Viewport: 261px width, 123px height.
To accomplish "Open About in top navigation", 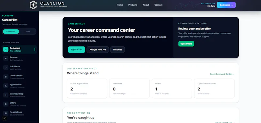I will [x=146, y=5].
